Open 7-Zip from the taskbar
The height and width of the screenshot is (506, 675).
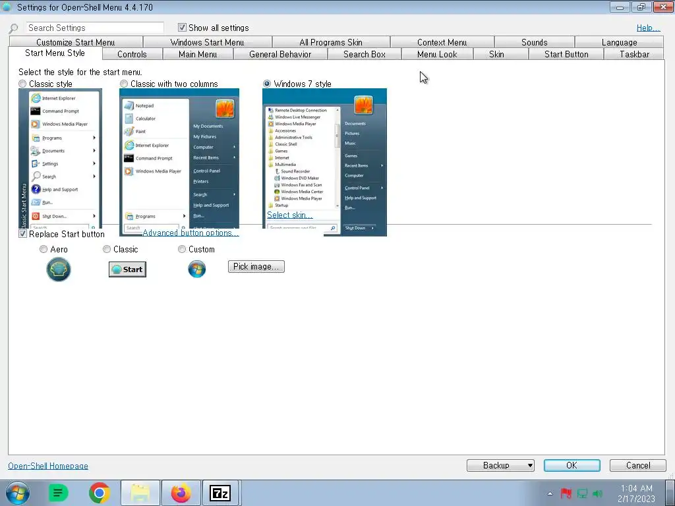click(220, 493)
